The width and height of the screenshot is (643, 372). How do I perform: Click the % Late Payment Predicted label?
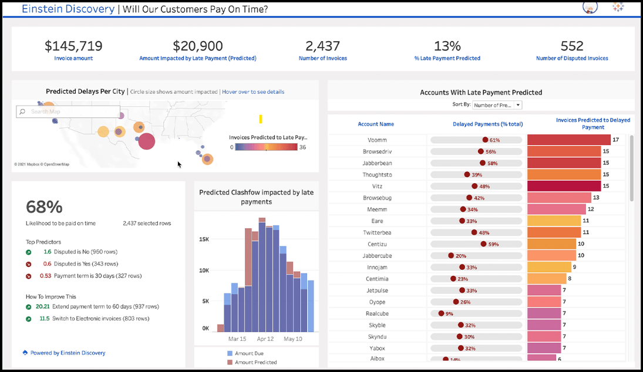pyautogui.click(x=447, y=58)
